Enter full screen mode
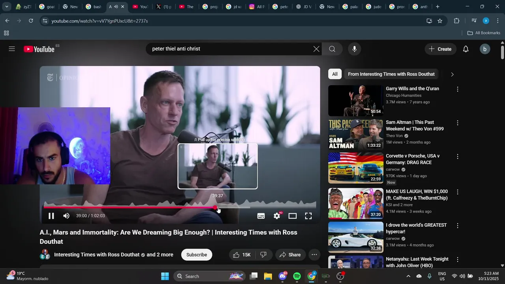This screenshot has width=505, height=284. [x=308, y=216]
